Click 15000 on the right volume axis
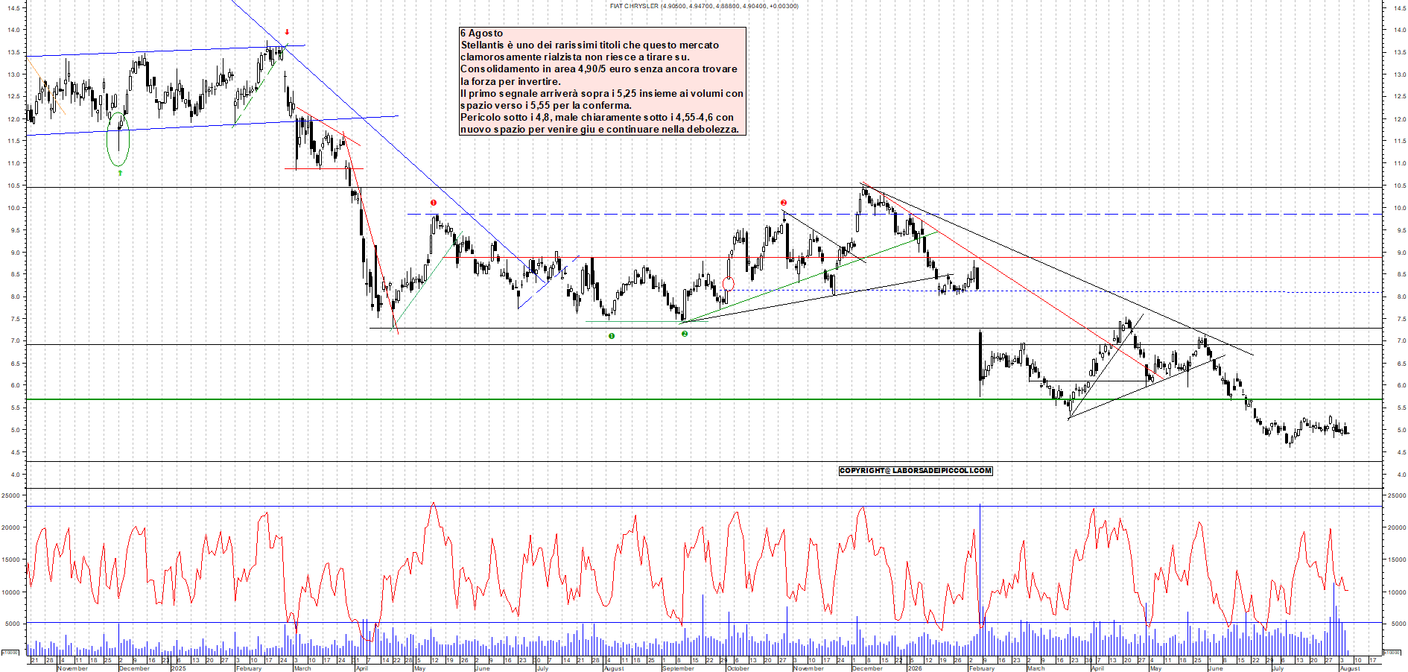 [1397, 560]
